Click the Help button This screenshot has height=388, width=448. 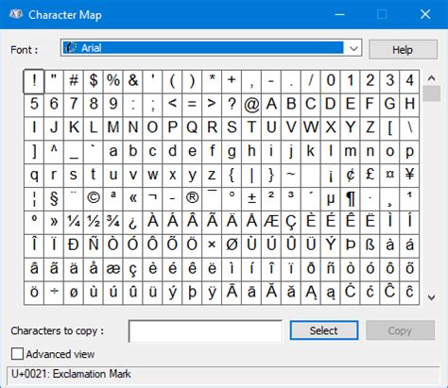coord(403,49)
